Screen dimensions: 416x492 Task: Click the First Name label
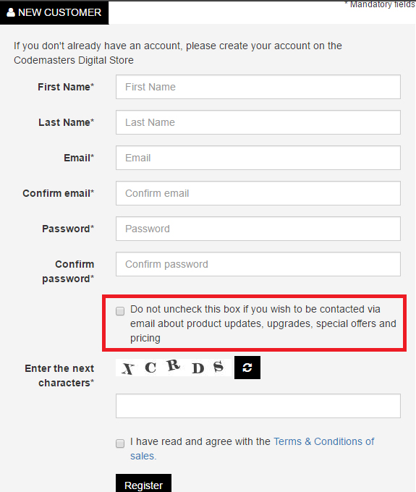(66, 87)
